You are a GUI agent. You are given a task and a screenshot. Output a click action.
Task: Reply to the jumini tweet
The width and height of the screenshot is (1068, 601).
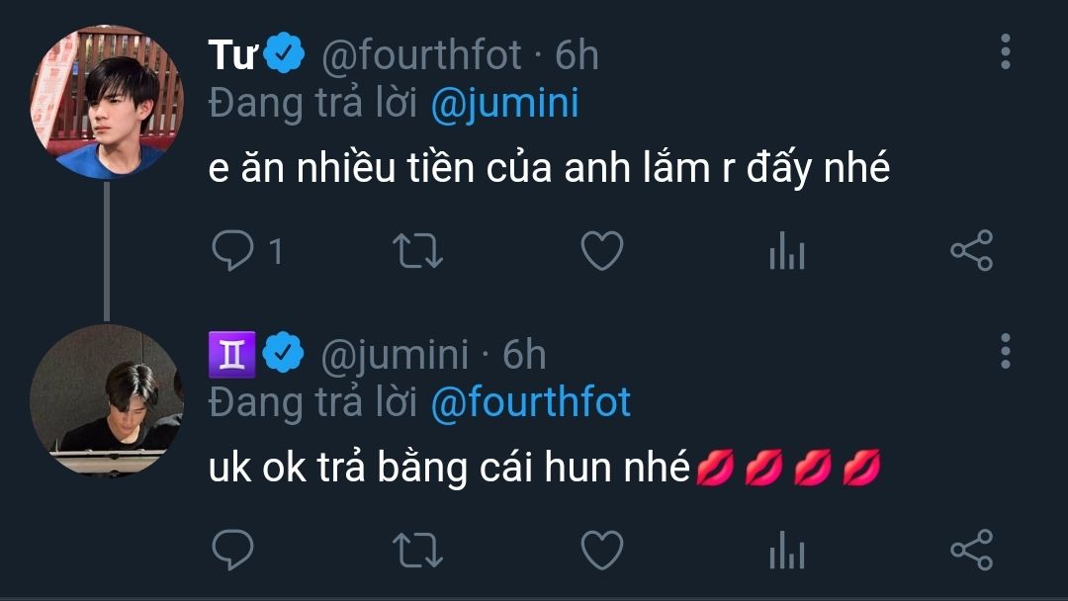click(x=233, y=550)
